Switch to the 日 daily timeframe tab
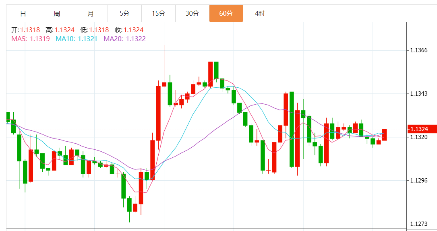Screen dimensions: 437x231 [23, 14]
